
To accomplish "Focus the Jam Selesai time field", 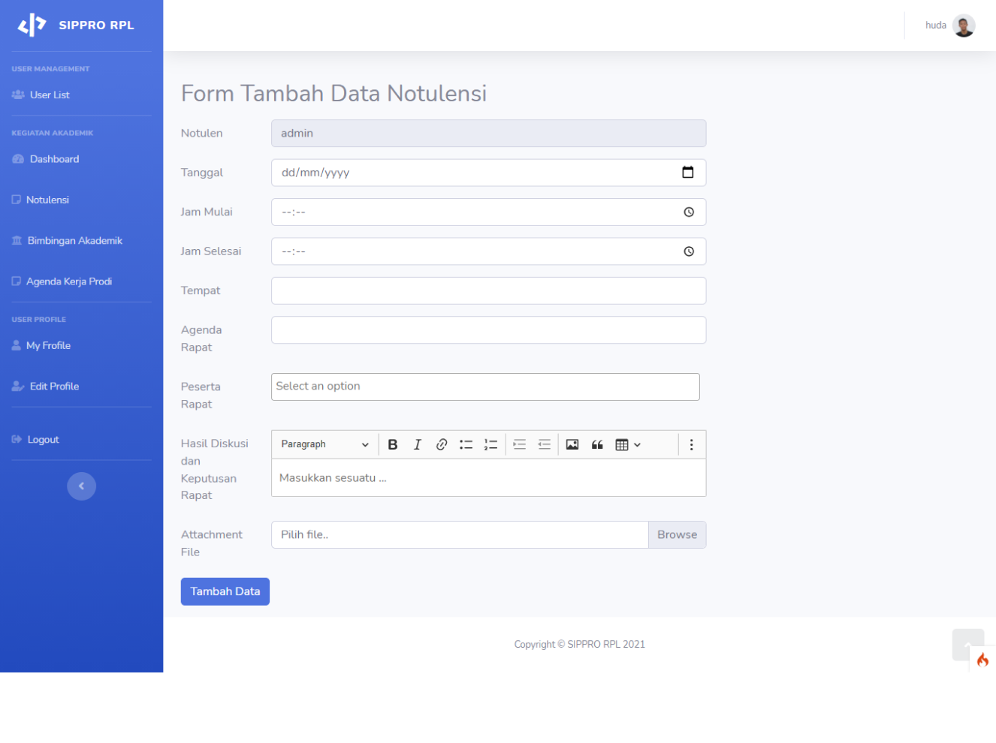I will (x=489, y=251).
